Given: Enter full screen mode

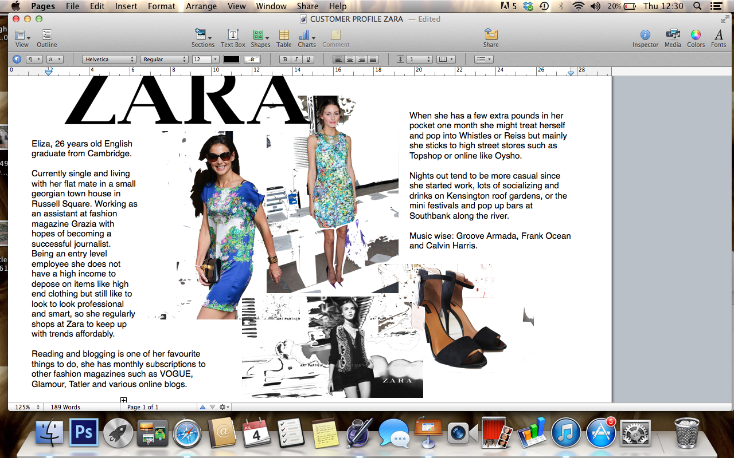Looking at the screenshot, I should point(725,19).
